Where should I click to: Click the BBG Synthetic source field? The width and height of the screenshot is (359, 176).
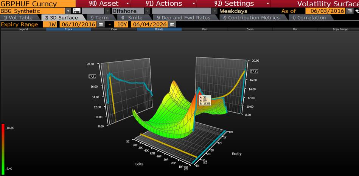(x=33, y=11)
